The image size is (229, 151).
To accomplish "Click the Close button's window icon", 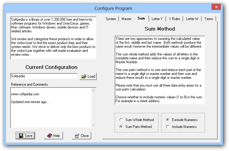I will pyautogui.click(x=77, y=136).
